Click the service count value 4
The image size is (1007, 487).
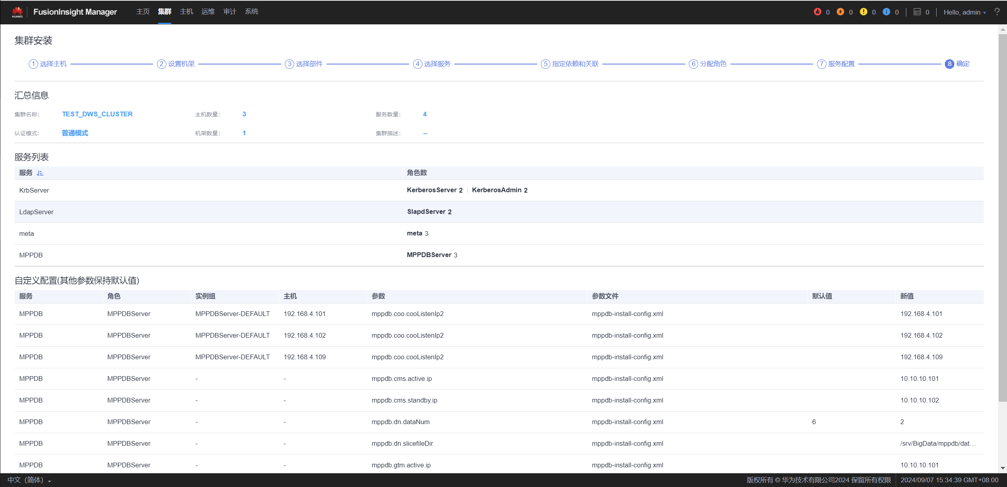coord(424,114)
